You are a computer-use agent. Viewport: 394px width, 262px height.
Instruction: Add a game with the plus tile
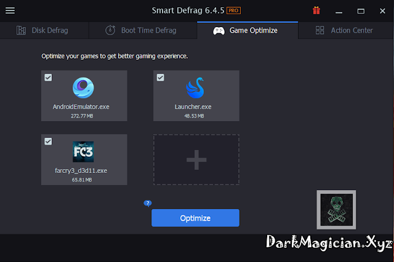pyautogui.click(x=196, y=160)
